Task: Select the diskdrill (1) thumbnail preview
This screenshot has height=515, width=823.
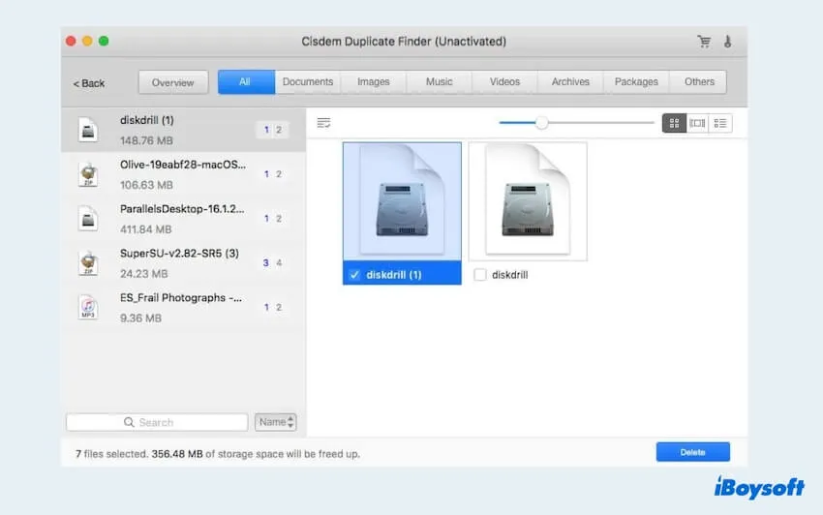Action: [x=402, y=201]
